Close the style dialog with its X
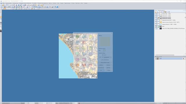186x104 pixels. pos(112,33)
